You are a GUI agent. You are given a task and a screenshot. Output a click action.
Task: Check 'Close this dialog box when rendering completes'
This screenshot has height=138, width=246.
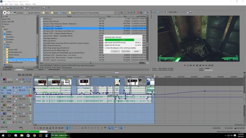(x=106, y=48)
